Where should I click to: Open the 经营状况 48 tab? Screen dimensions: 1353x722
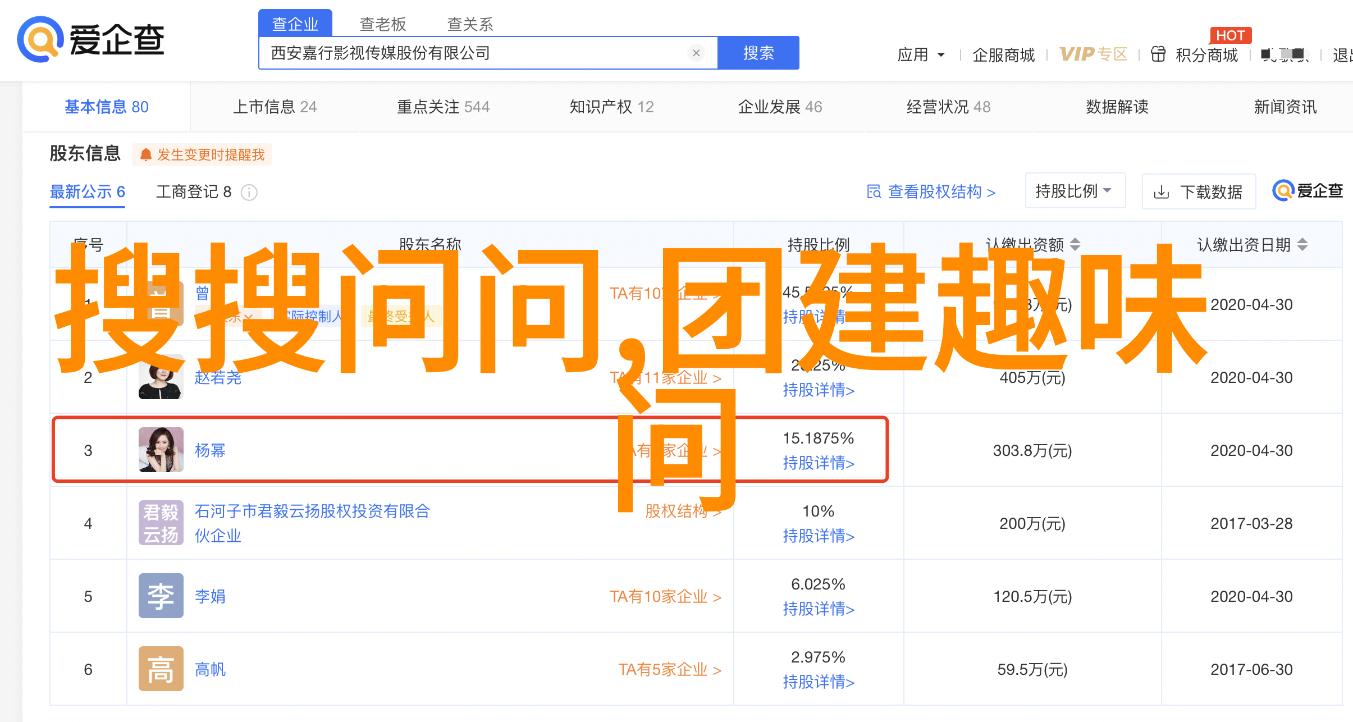[x=949, y=107]
